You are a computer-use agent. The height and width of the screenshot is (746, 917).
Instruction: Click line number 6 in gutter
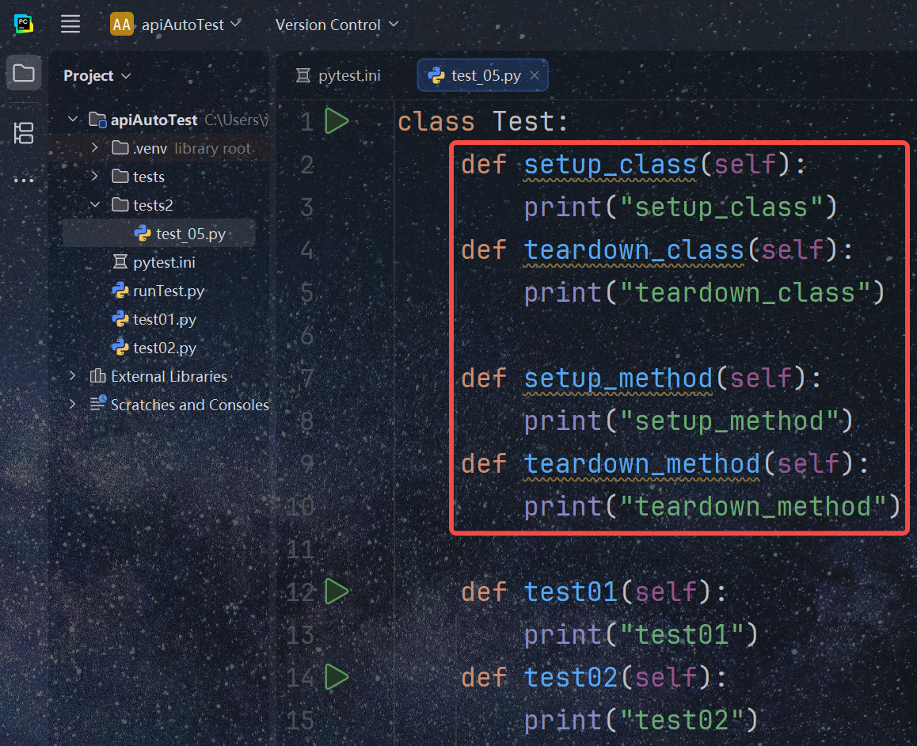click(307, 336)
